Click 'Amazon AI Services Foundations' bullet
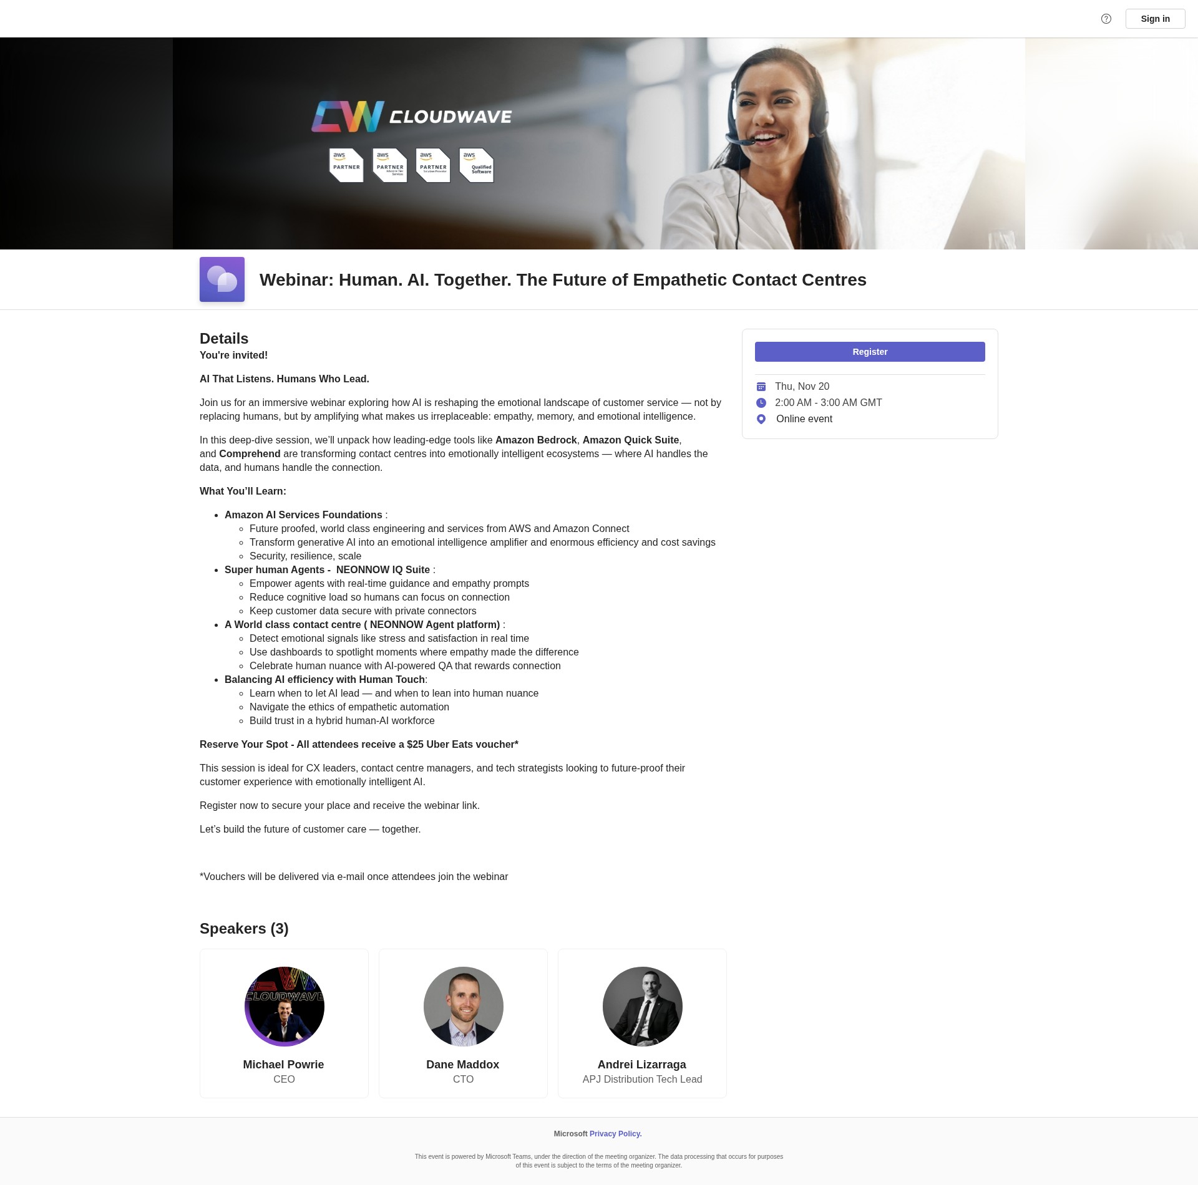The width and height of the screenshot is (1198, 1185). tap(303, 515)
